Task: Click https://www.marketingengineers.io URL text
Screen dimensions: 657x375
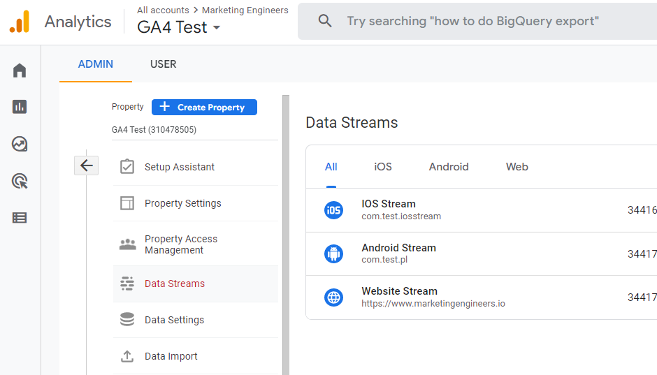Action: click(433, 304)
